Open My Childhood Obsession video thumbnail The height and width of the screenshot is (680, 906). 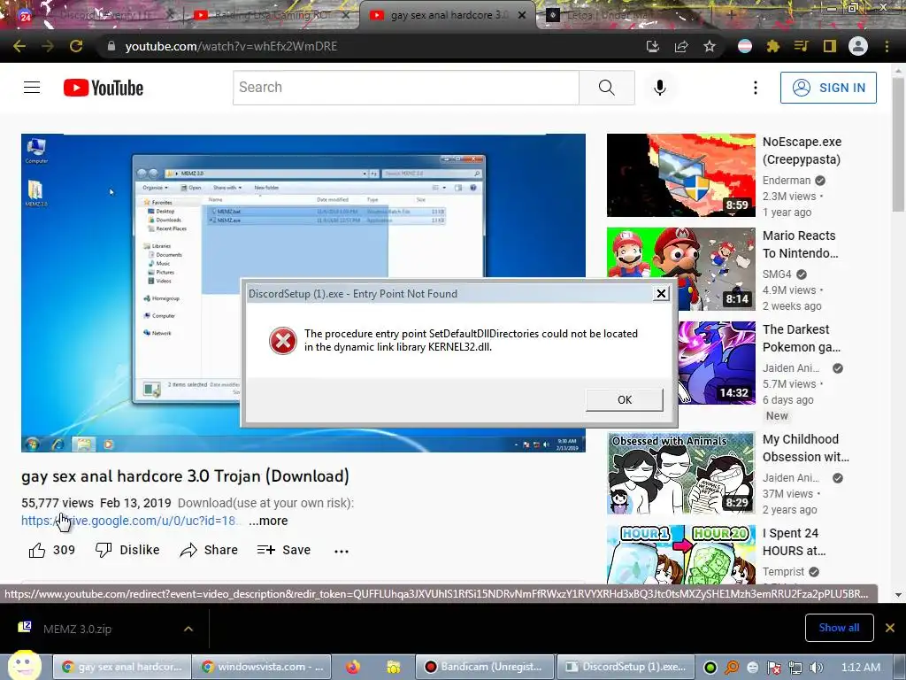tap(680, 473)
